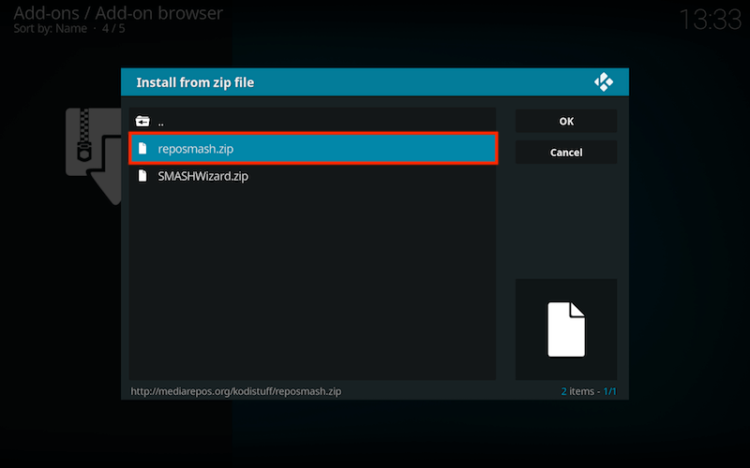Click the zip install icon behind dialog

(x=94, y=155)
